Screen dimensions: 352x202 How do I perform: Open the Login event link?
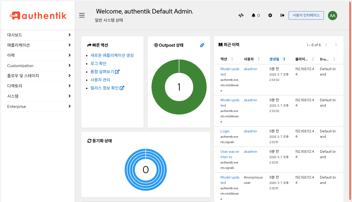[225, 131]
